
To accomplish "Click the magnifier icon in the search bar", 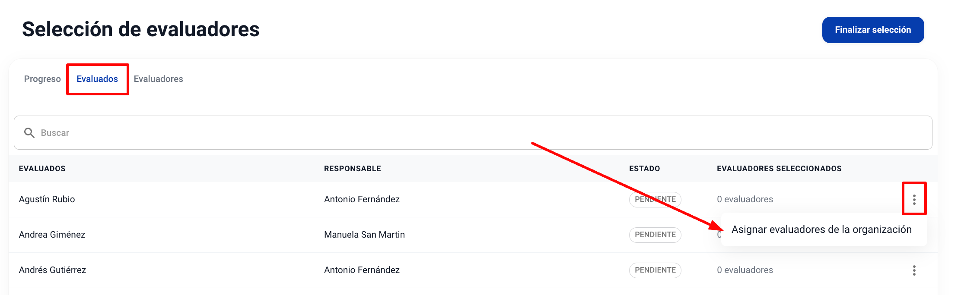I will tap(29, 133).
